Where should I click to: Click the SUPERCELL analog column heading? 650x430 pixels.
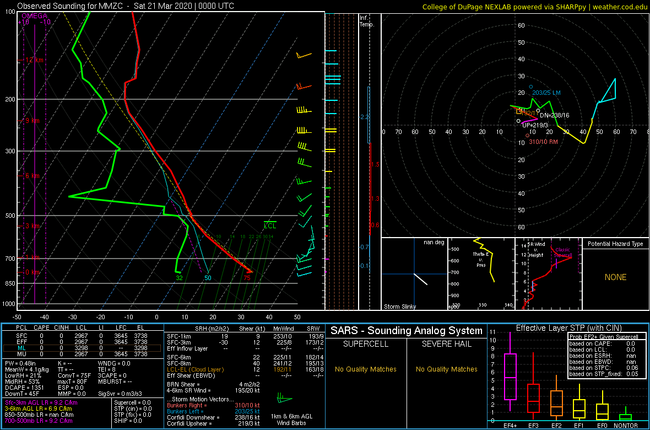pos(366,345)
